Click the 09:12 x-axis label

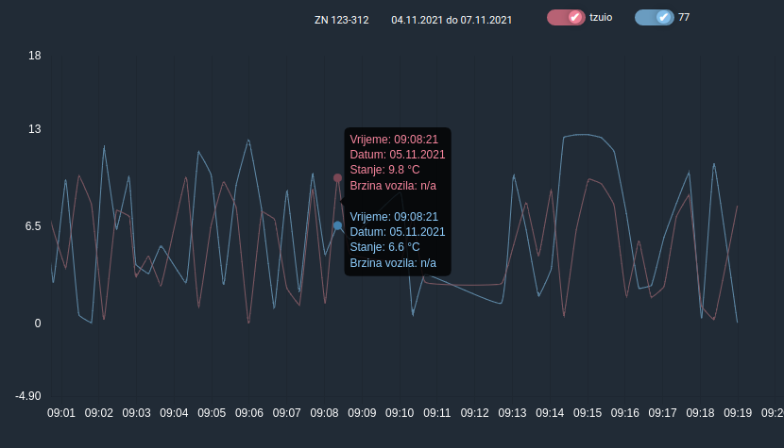[474, 413]
